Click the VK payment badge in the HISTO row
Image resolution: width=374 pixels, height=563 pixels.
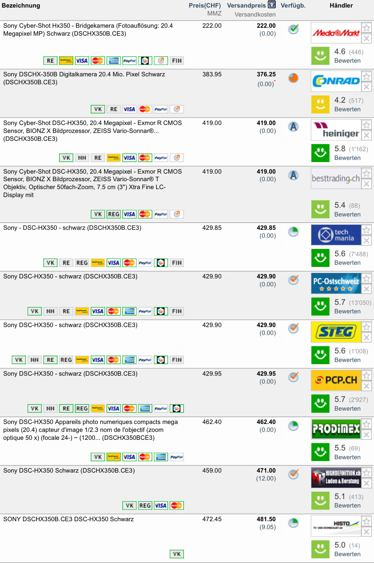point(177,554)
